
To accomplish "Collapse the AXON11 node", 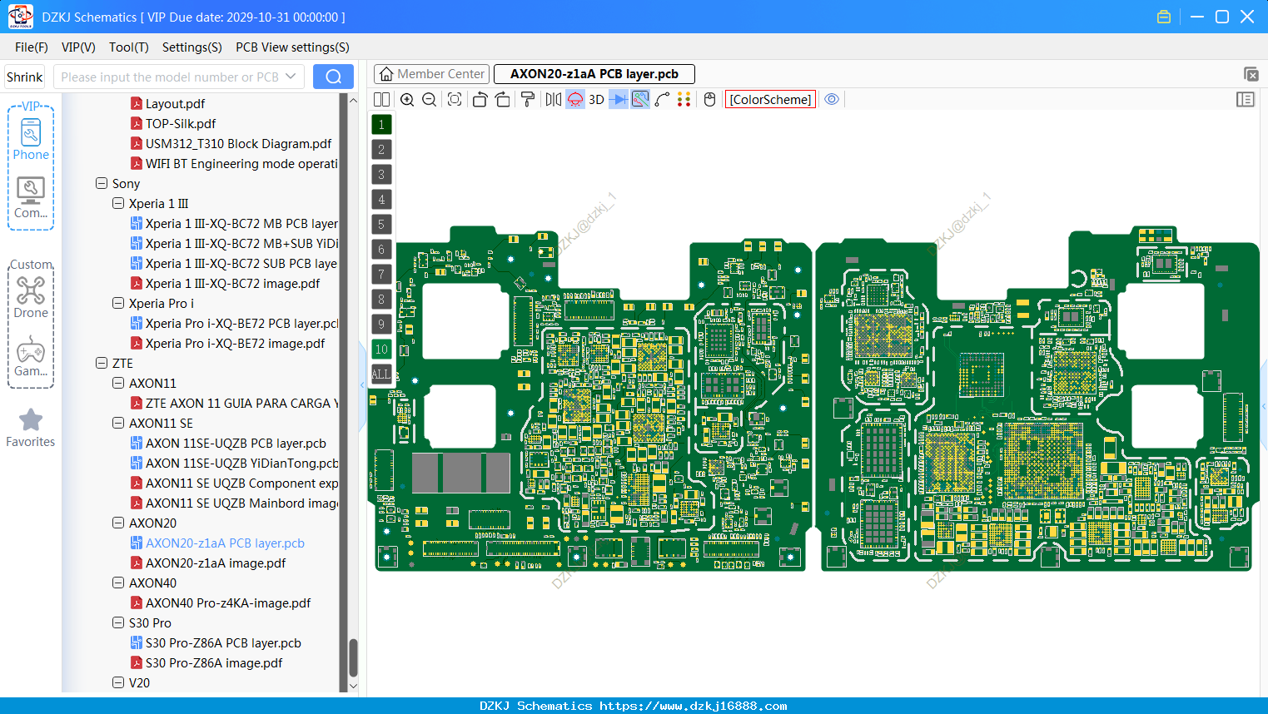I will point(118,383).
